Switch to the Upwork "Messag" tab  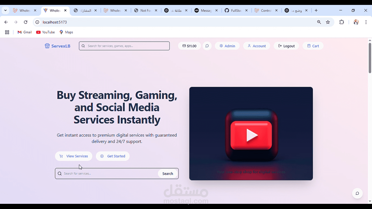[206, 11]
